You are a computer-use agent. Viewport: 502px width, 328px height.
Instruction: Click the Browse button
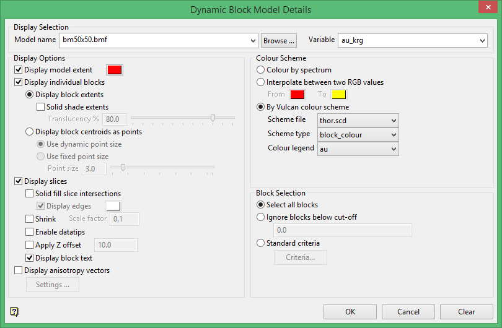(279, 41)
